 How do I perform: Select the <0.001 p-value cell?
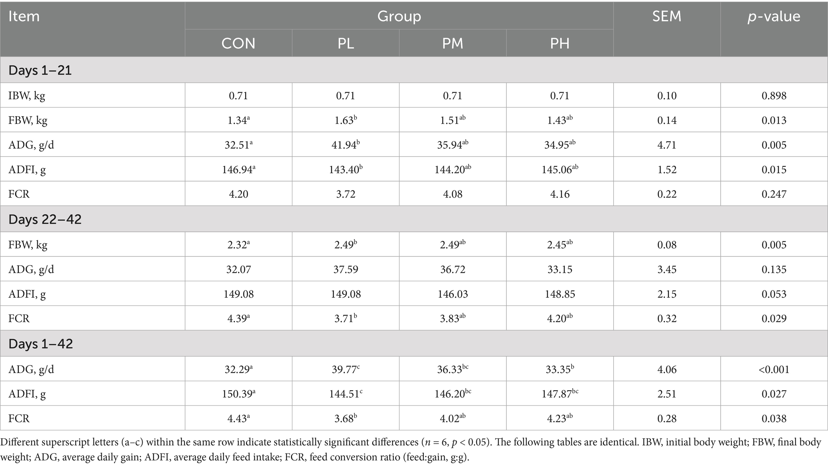point(774,369)
